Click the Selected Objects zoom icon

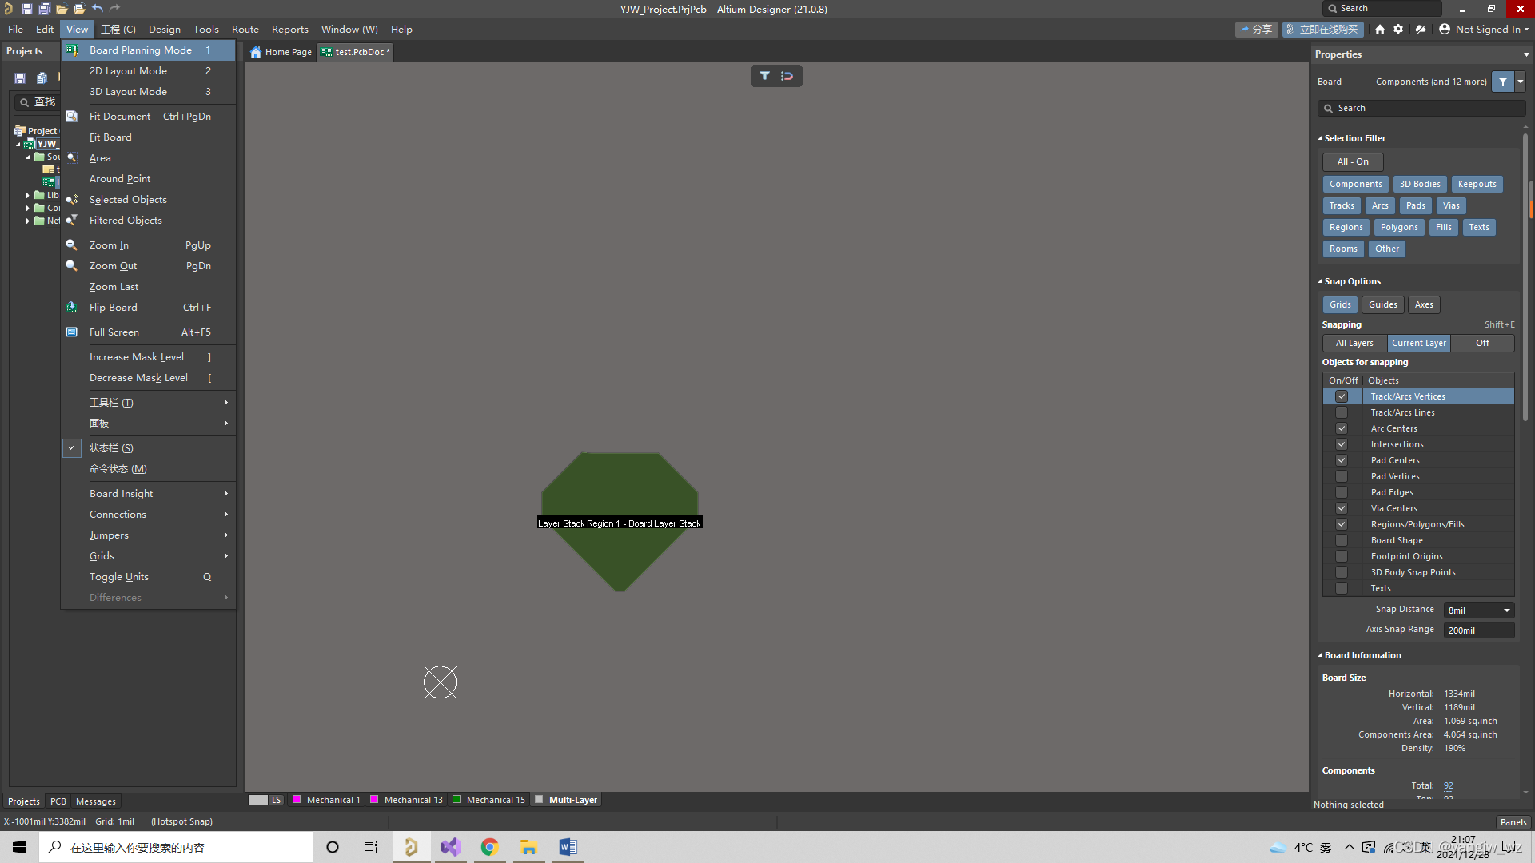tap(72, 200)
